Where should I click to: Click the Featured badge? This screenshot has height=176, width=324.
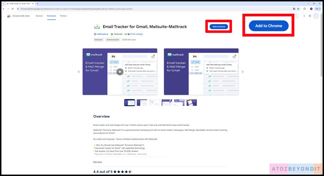[x=117, y=34]
